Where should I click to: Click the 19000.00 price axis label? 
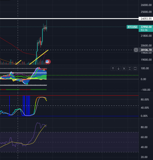click(x=146, y=60)
